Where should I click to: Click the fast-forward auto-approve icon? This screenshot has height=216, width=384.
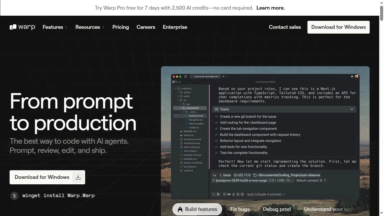click(x=229, y=194)
